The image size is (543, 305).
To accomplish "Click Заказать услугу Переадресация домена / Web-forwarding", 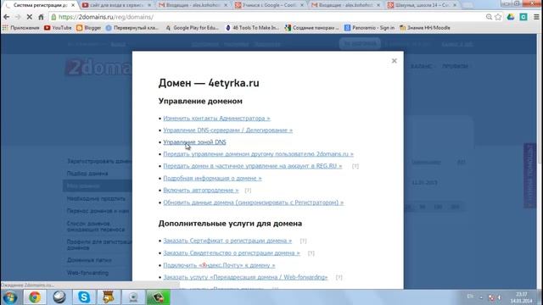I will (x=245, y=277).
